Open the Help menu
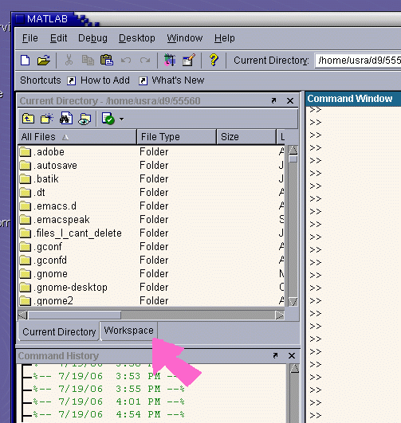The image size is (401, 423). point(224,38)
